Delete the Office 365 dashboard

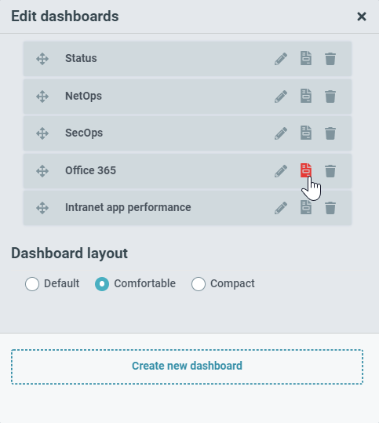[330, 171]
